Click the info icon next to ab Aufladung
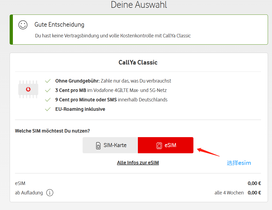 (50, 193)
